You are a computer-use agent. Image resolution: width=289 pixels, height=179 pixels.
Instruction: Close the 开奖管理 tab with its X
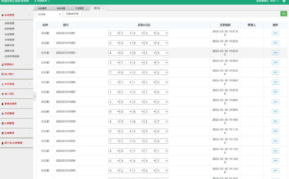(x=86, y=8)
